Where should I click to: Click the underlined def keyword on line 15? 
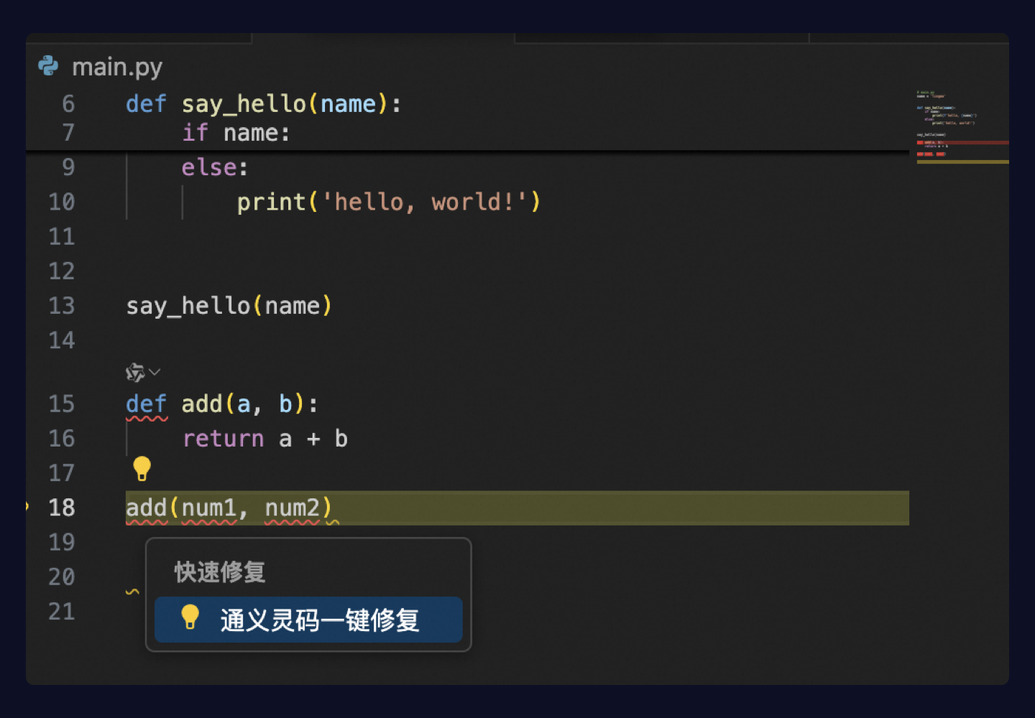click(146, 404)
